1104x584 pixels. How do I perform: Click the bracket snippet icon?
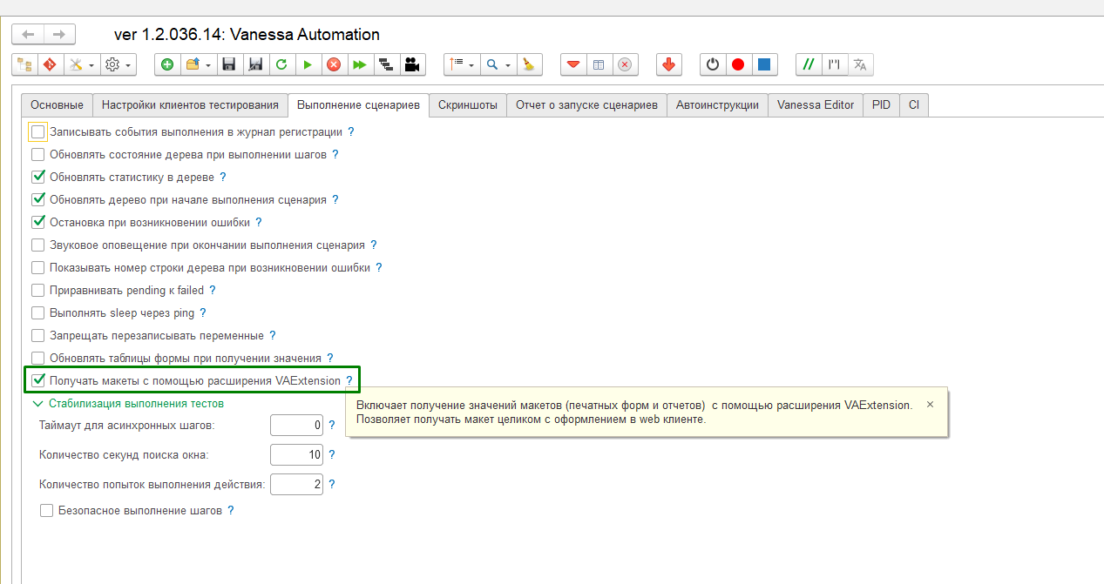(835, 64)
